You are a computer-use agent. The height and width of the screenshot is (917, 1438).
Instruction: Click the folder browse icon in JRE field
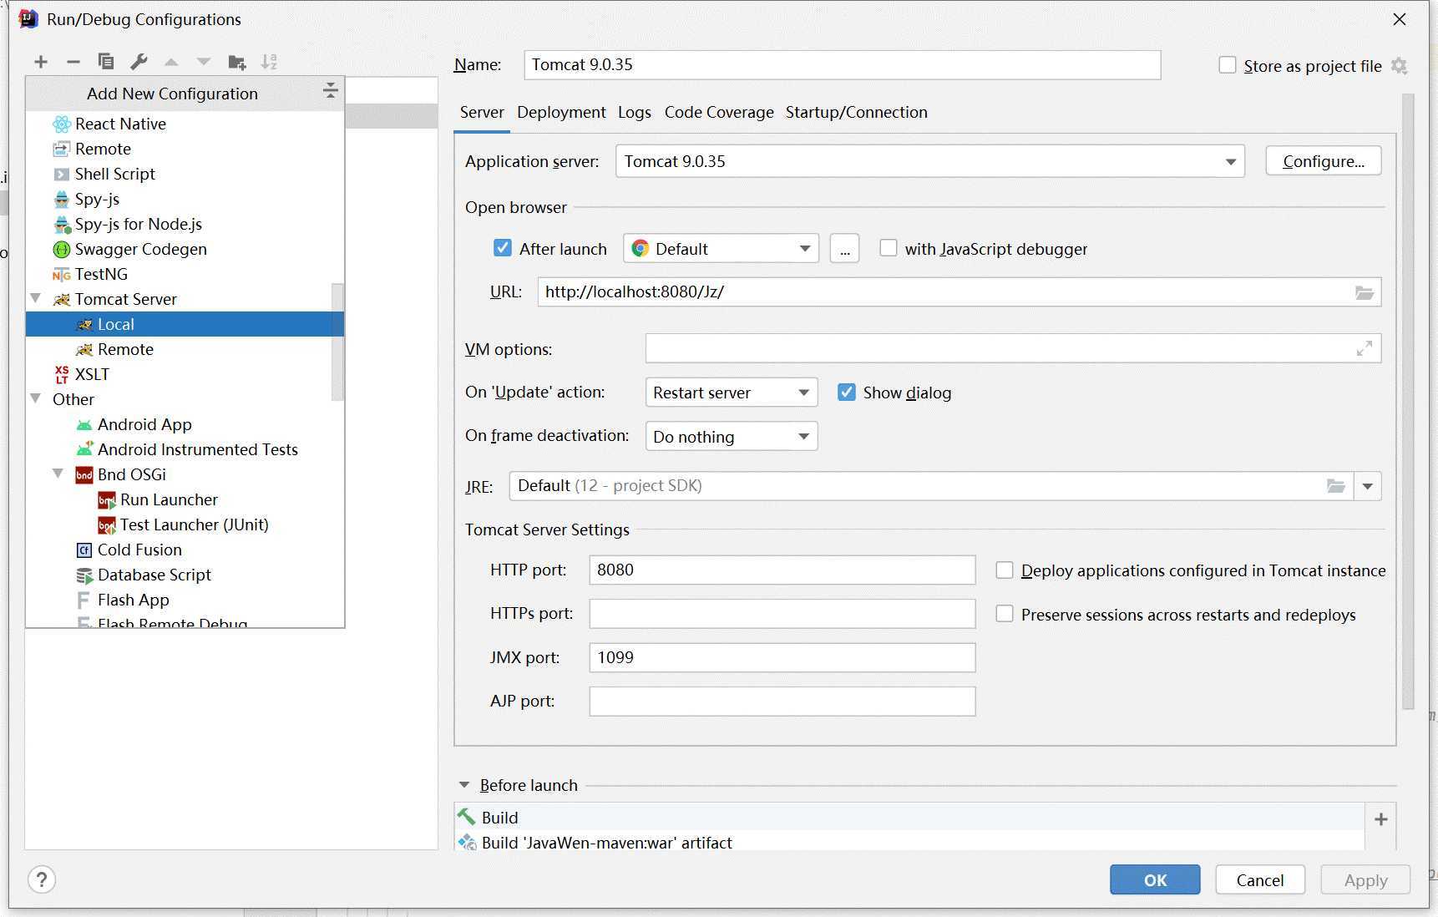coord(1336,486)
